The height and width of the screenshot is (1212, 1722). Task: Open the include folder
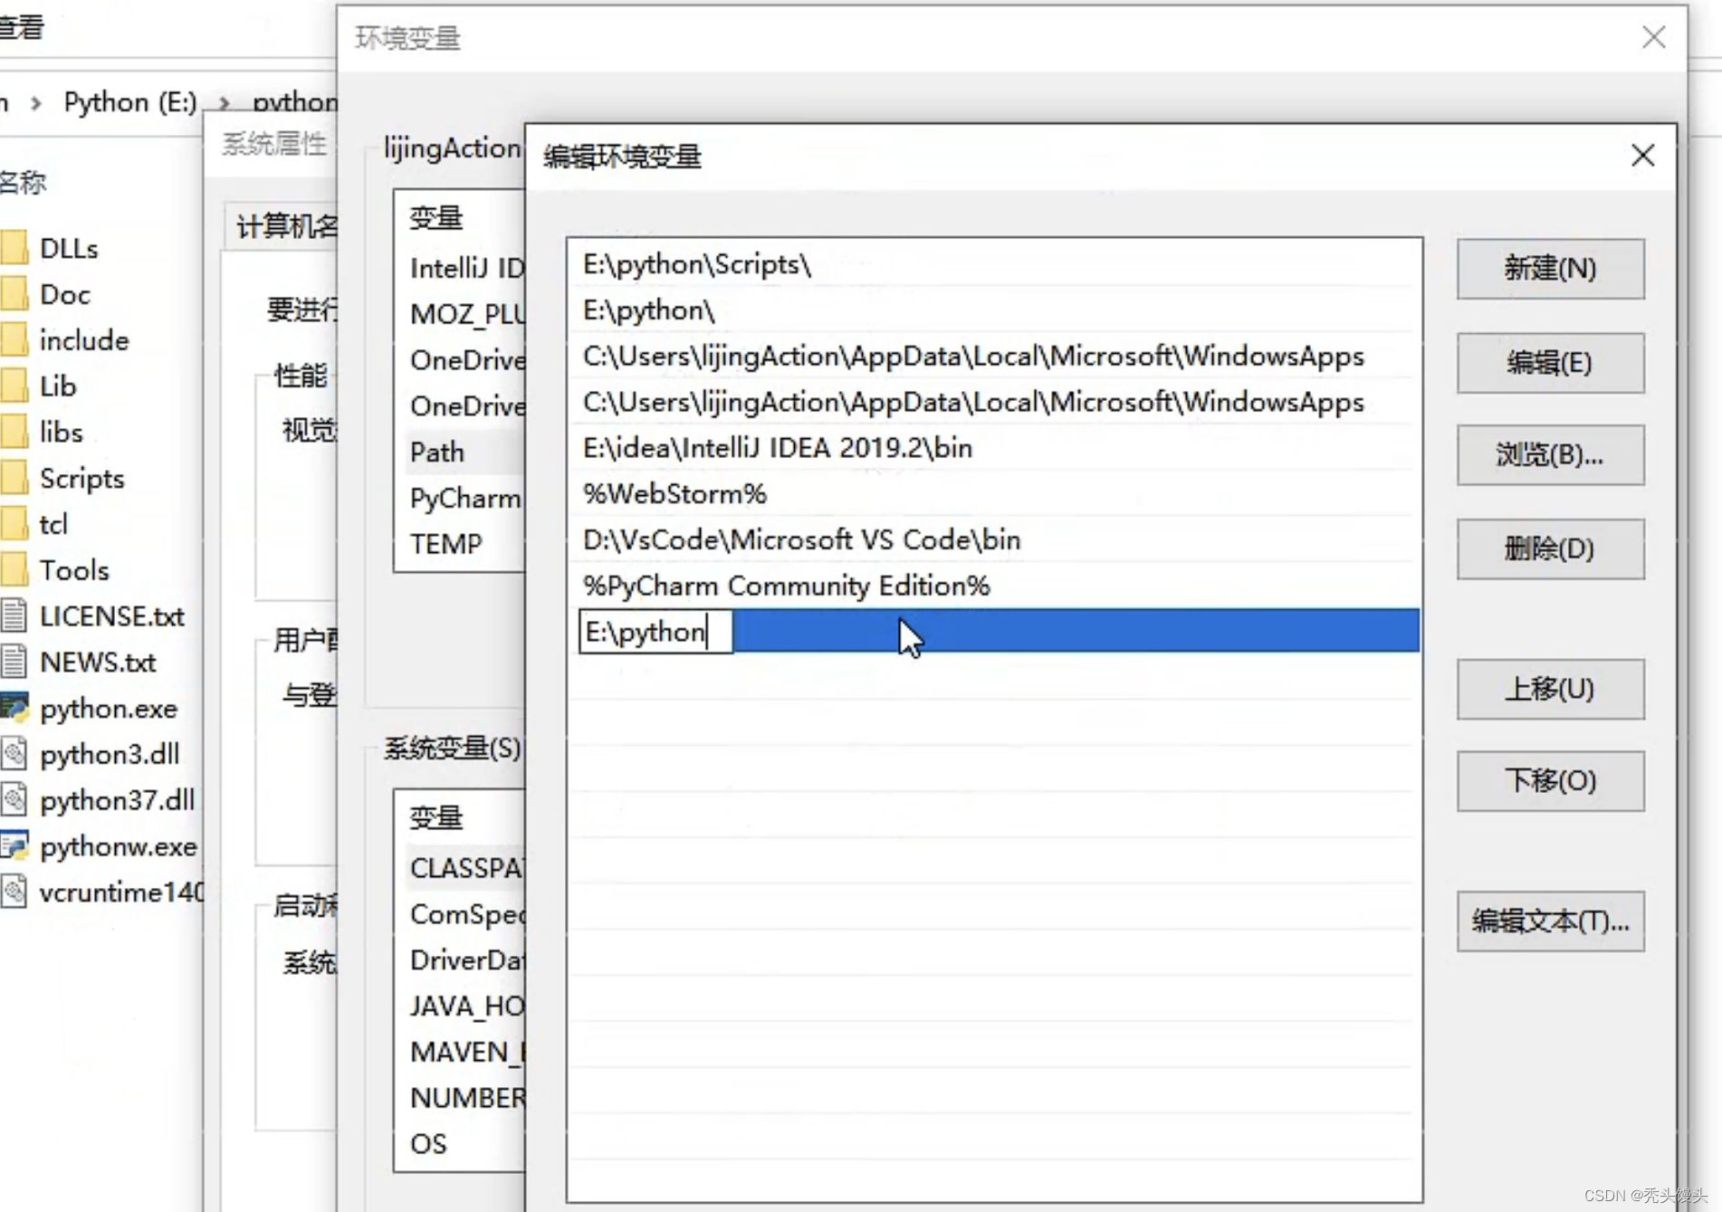coord(83,340)
